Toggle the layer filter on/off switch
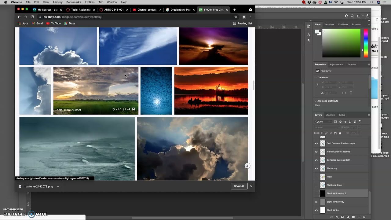This screenshot has height=220, width=391. click(360, 121)
